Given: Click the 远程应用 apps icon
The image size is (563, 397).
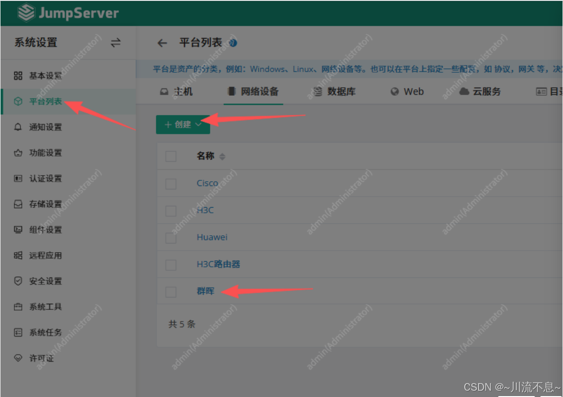Looking at the screenshot, I should coord(18,255).
